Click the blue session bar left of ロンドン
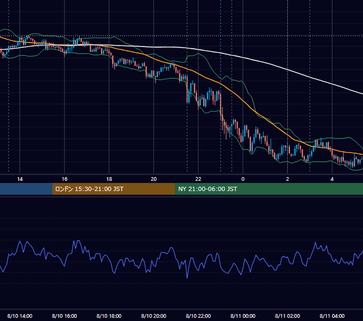Image resolution: width=363 pixels, height=321 pixels. coord(26,189)
